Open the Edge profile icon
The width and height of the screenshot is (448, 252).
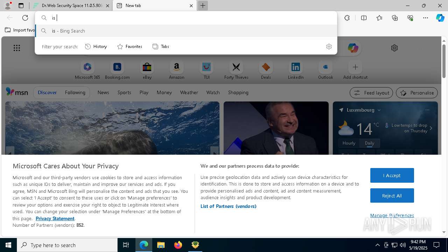click(7, 6)
